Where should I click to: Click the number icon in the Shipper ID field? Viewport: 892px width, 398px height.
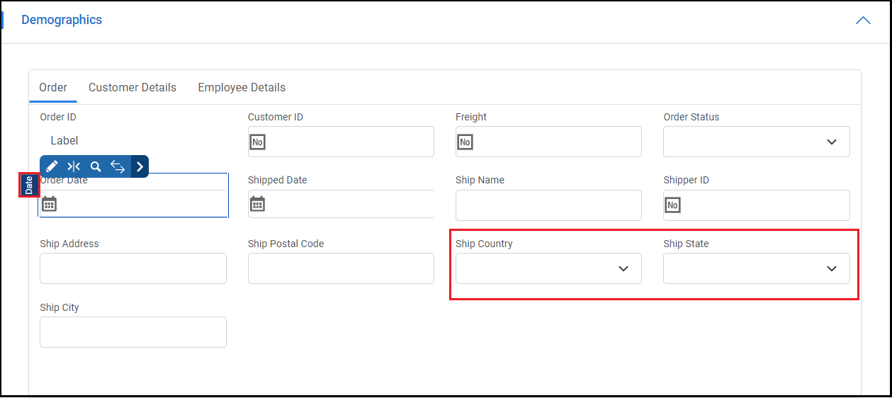coord(672,205)
